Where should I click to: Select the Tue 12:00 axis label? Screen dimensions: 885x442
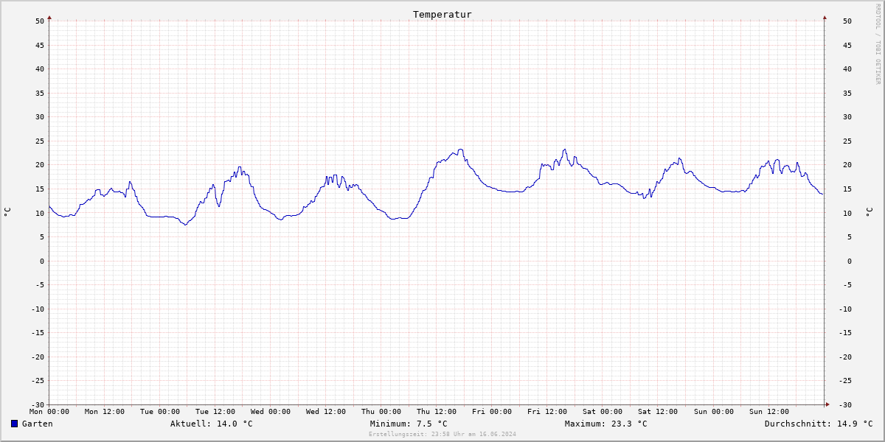click(x=215, y=412)
